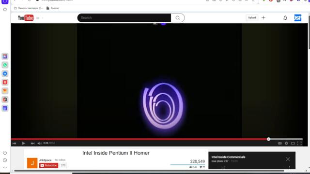Open player settings gear
The height and width of the screenshot is (174, 310).
pos(286,143)
